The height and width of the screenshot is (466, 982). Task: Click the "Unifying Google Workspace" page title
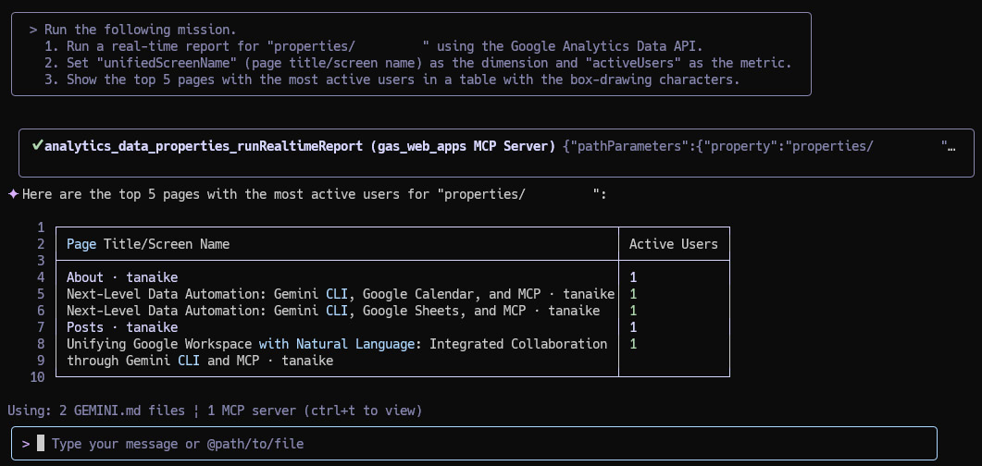(x=337, y=352)
